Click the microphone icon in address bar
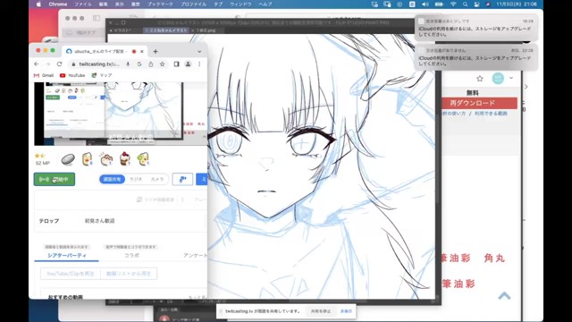Screen dimensions: 572x322 (128, 64)
